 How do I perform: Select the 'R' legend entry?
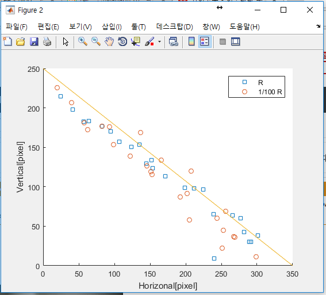point(260,83)
